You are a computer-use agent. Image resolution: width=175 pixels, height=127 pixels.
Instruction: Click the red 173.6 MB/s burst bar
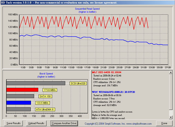(x=22, y=90)
